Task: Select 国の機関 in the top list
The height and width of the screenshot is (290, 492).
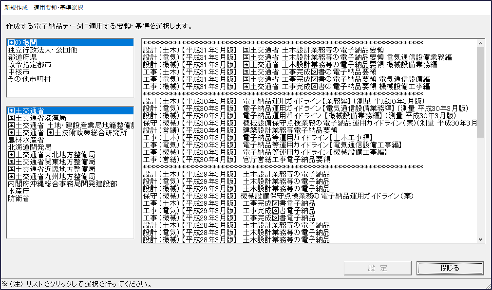Action: click(x=70, y=43)
